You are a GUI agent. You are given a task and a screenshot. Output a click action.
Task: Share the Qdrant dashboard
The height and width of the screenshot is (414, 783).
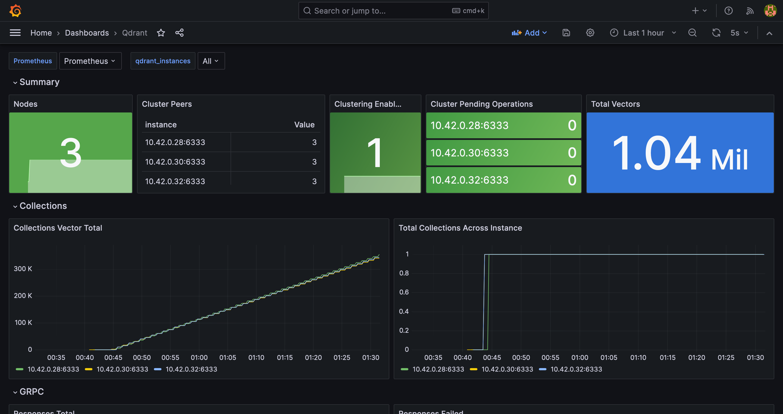179,33
